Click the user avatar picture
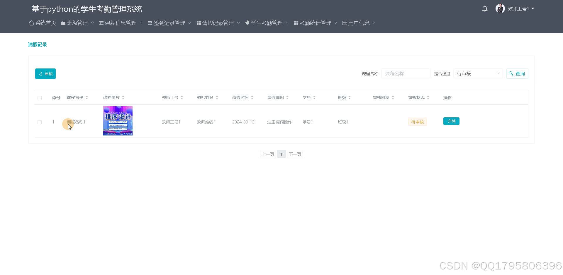Viewport: 563px width, 275px height. [500, 8]
